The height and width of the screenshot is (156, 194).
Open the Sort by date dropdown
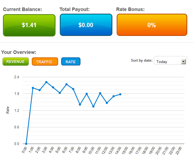coord(170,61)
